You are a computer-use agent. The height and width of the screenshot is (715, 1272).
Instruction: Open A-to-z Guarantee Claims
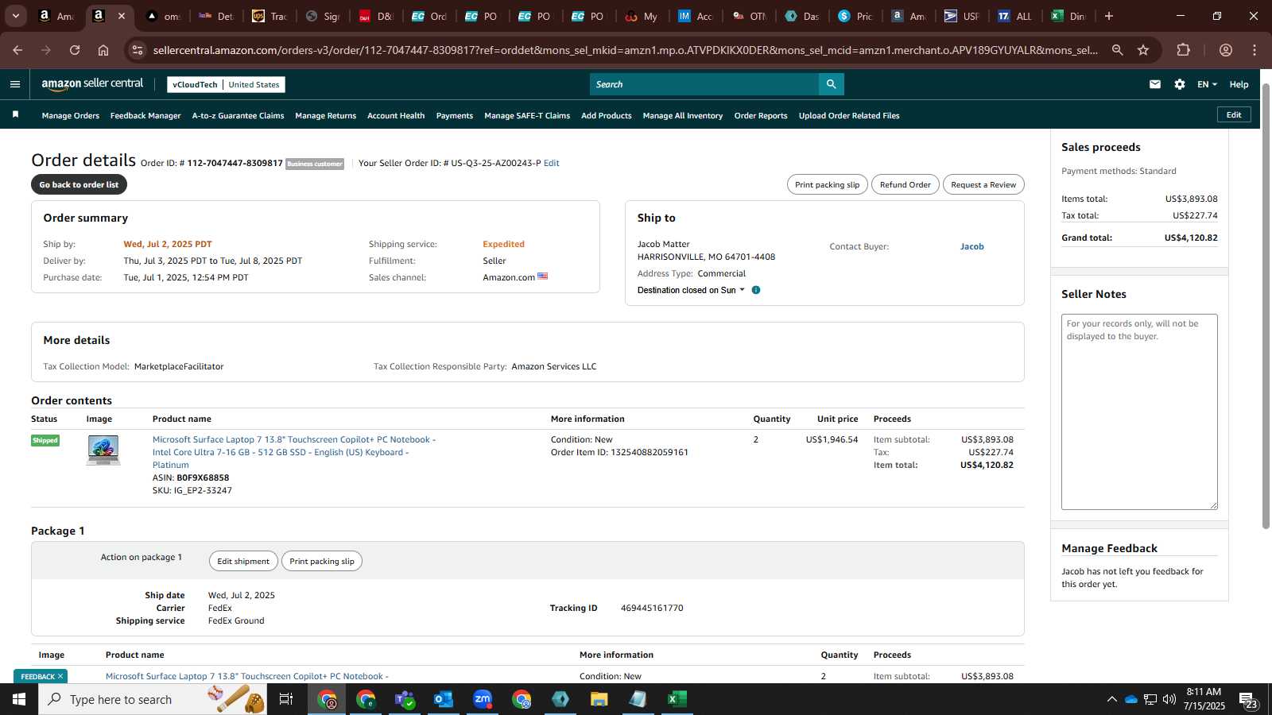tap(238, 116)
